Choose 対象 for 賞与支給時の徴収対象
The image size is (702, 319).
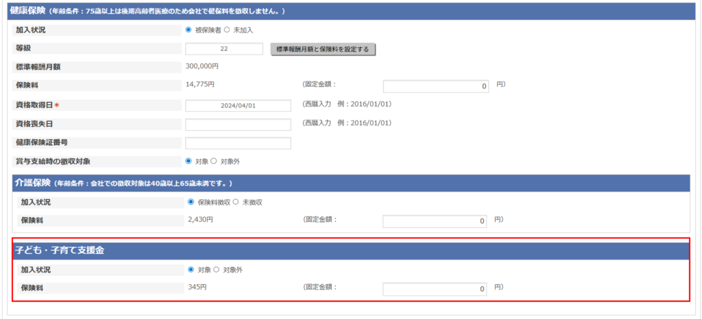tap(189, 162)
